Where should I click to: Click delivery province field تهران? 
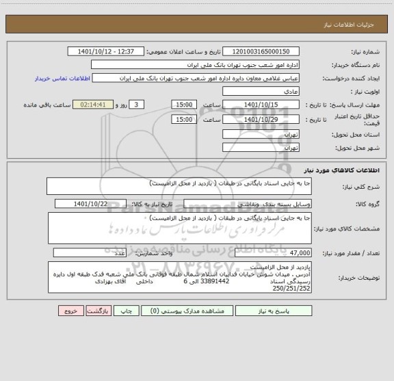[x=261, y=134]
